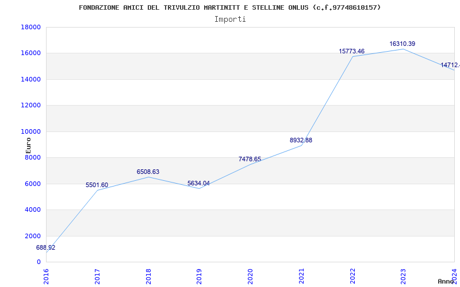The height and width of the screenshot is (287, 460).
Task: Click the x-axis year 2018
Action: (x=148, y=277)
